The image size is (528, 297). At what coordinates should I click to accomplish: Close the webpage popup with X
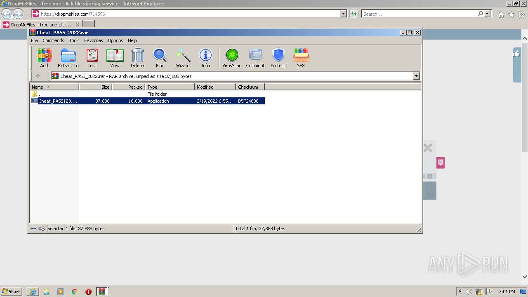click(428, 148)
